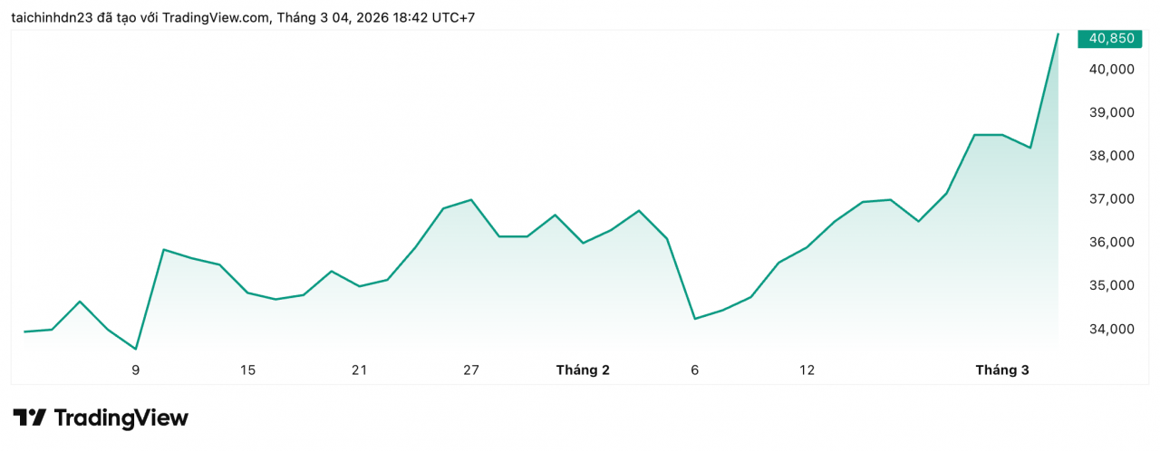Click the green 40,850 current price badge
Image resolution: width=1160 pixels, height=451 pixels.
click(1109, 38)
